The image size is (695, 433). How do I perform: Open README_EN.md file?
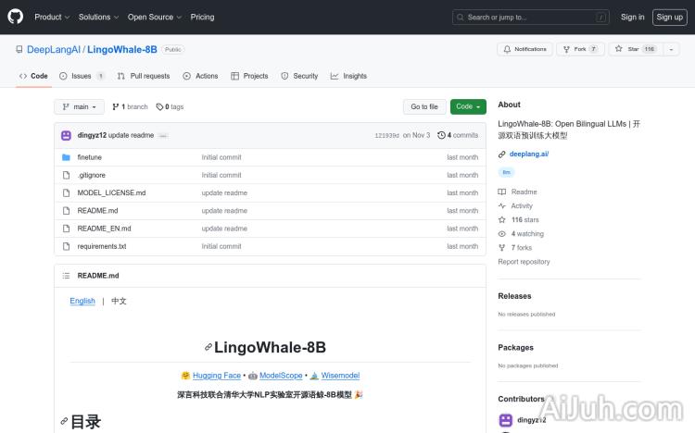tap(104, 229)
